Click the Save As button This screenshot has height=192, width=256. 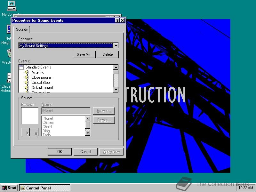(84, 54)
